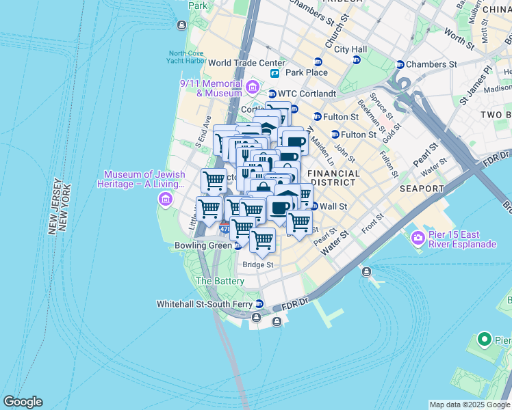Open the Pier 15 East River Esplanade camera marker
The image size is (512, 410).
coord(418,238)
